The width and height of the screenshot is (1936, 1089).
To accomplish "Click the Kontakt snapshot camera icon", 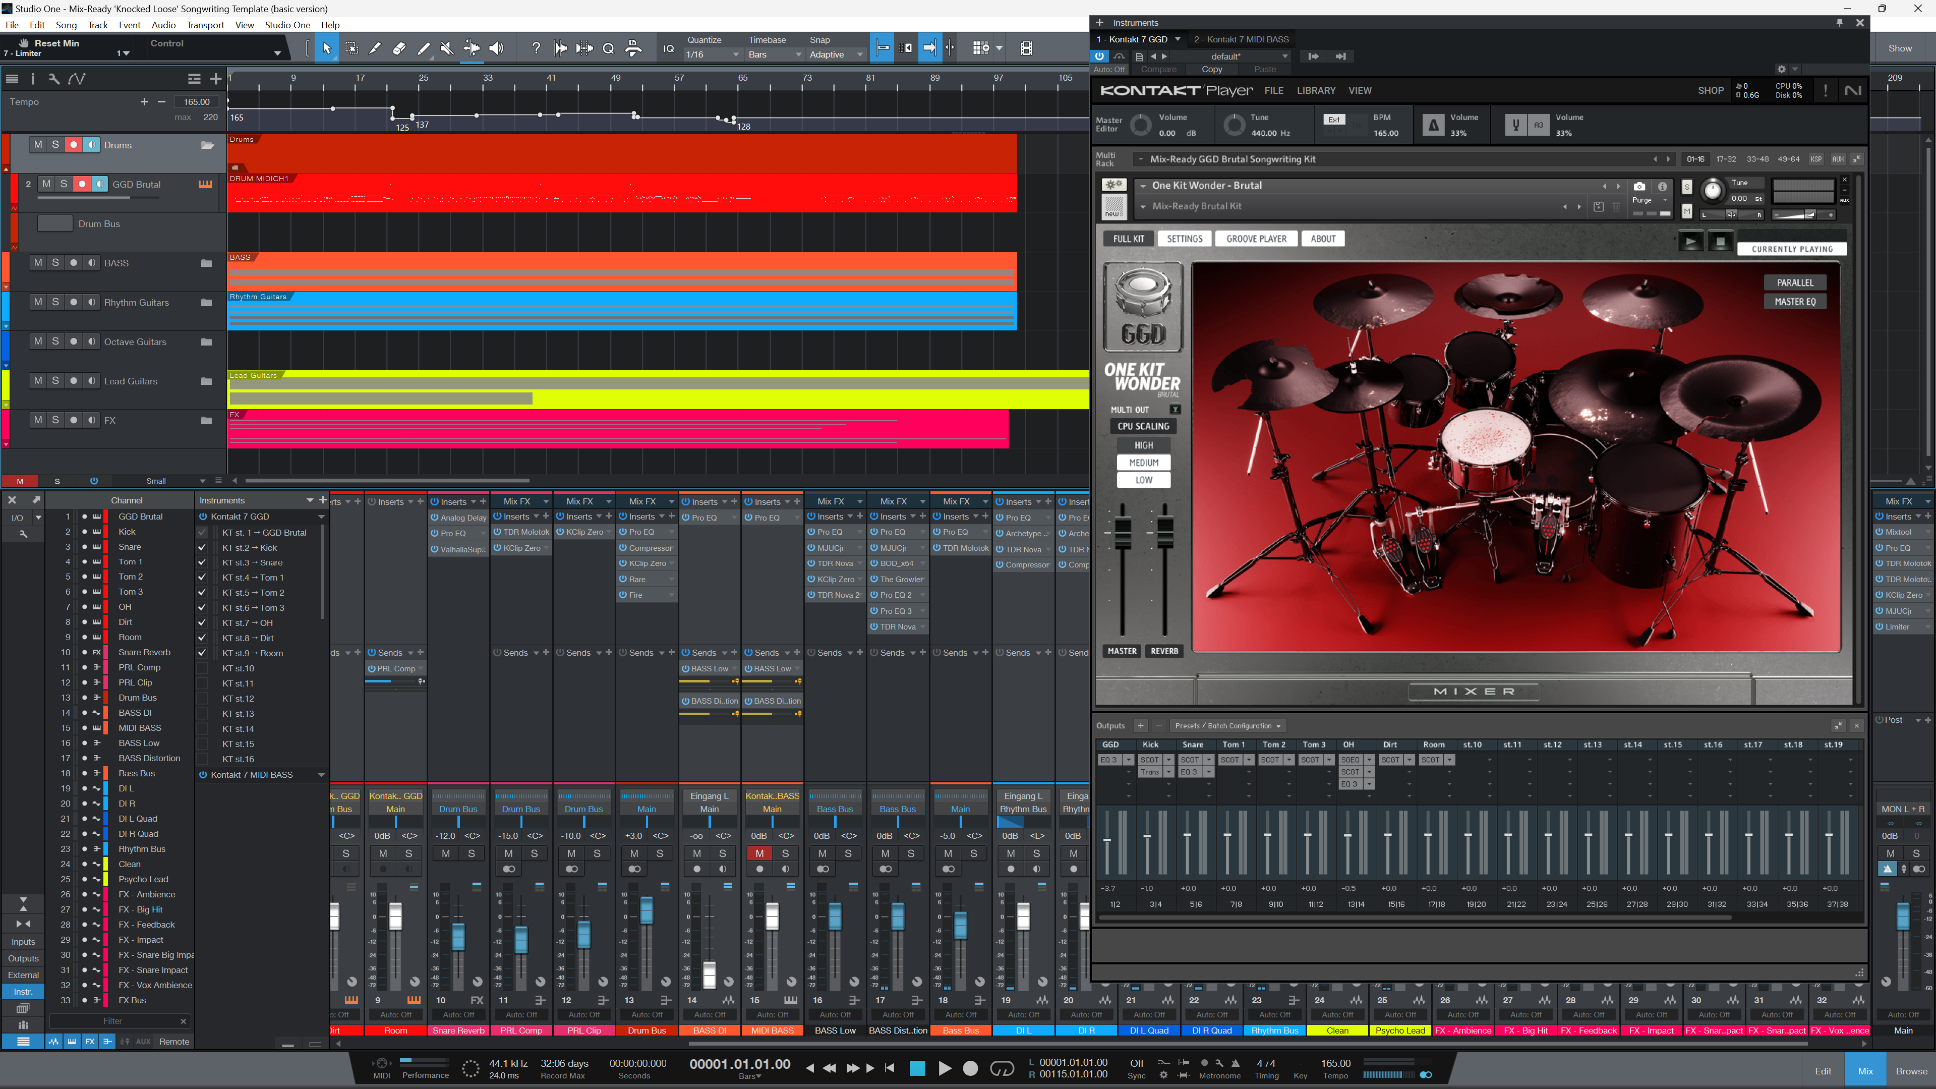I will (x=1639, y=187).
